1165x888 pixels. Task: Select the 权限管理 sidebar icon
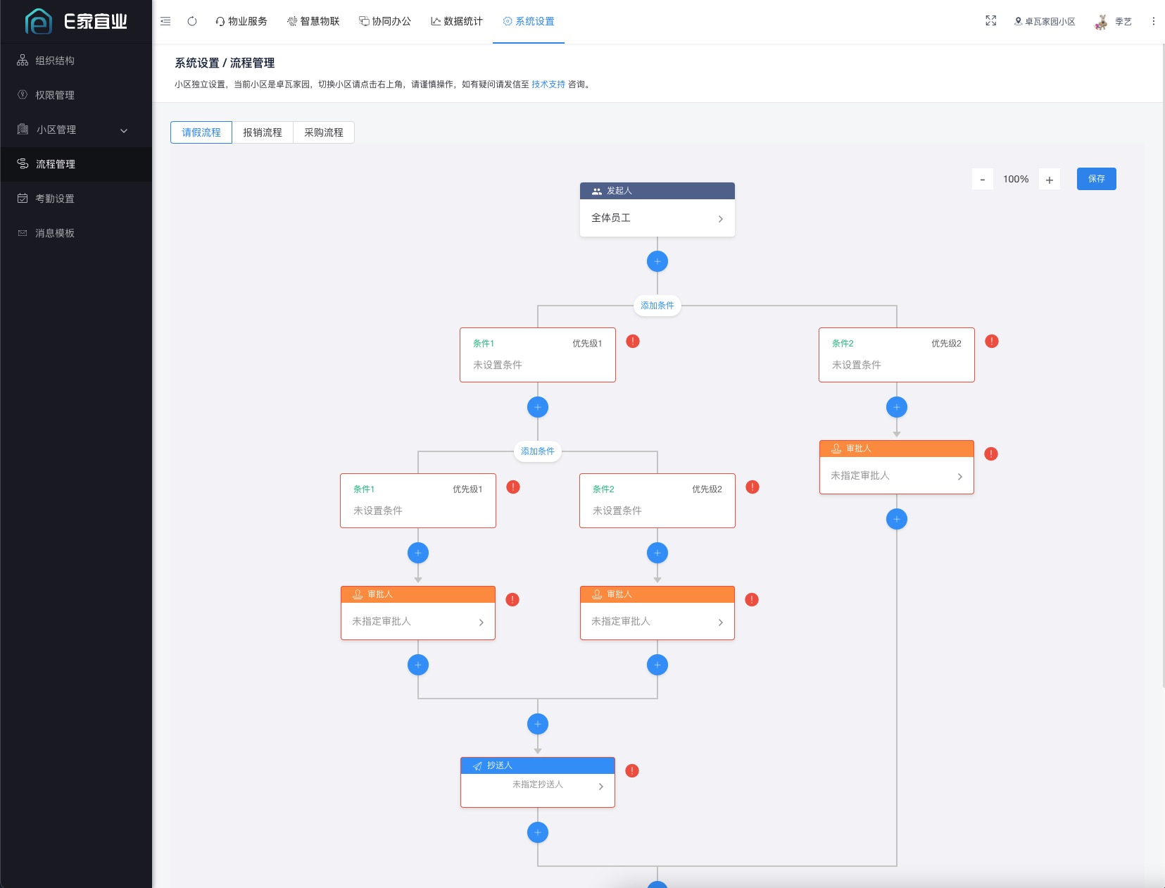coord(20,95)
